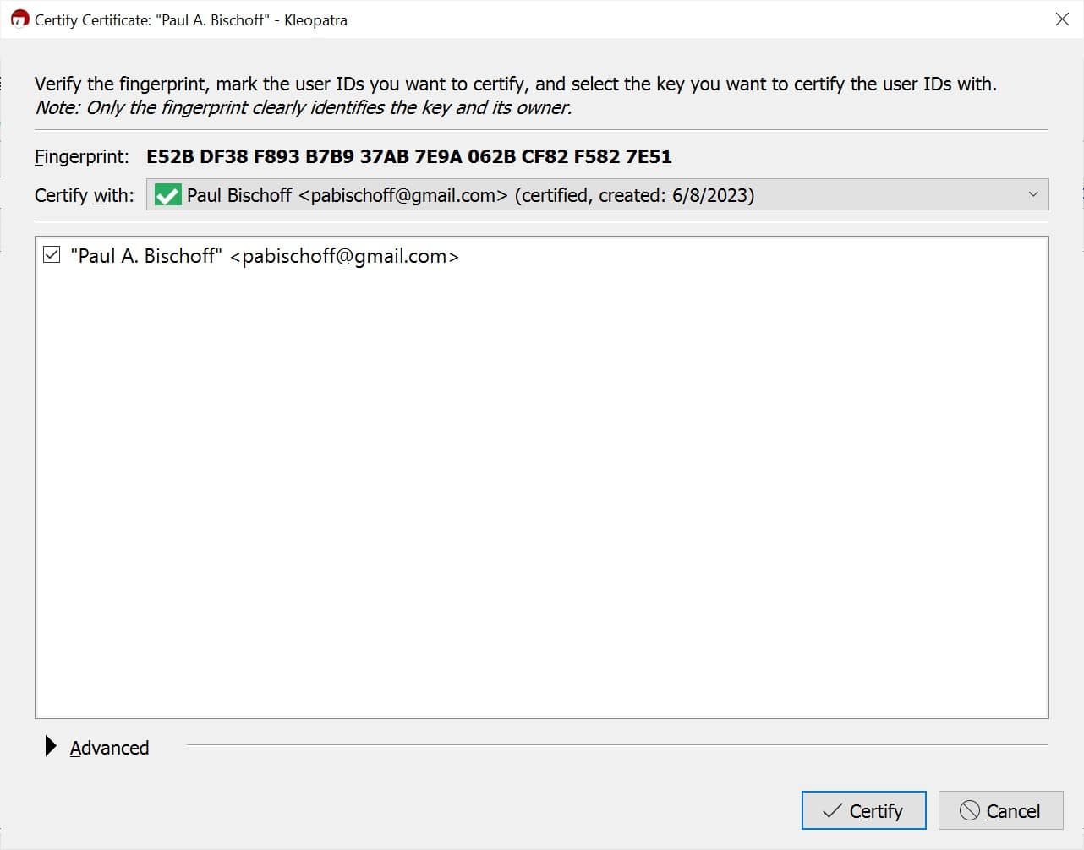Click the checkmark icon on Certify button
Screen dimensions: 1084x850
coord(832,811)
